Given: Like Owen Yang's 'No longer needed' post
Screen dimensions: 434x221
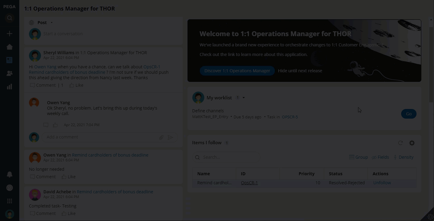Looking at the screenshot, I should (68, 177).
